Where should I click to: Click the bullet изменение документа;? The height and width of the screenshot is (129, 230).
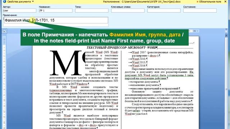coord(145,85)
